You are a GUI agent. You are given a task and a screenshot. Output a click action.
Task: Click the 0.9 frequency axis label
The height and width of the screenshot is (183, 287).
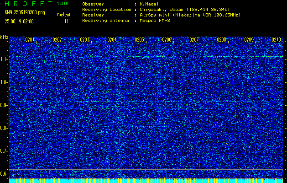click(4, 105)
